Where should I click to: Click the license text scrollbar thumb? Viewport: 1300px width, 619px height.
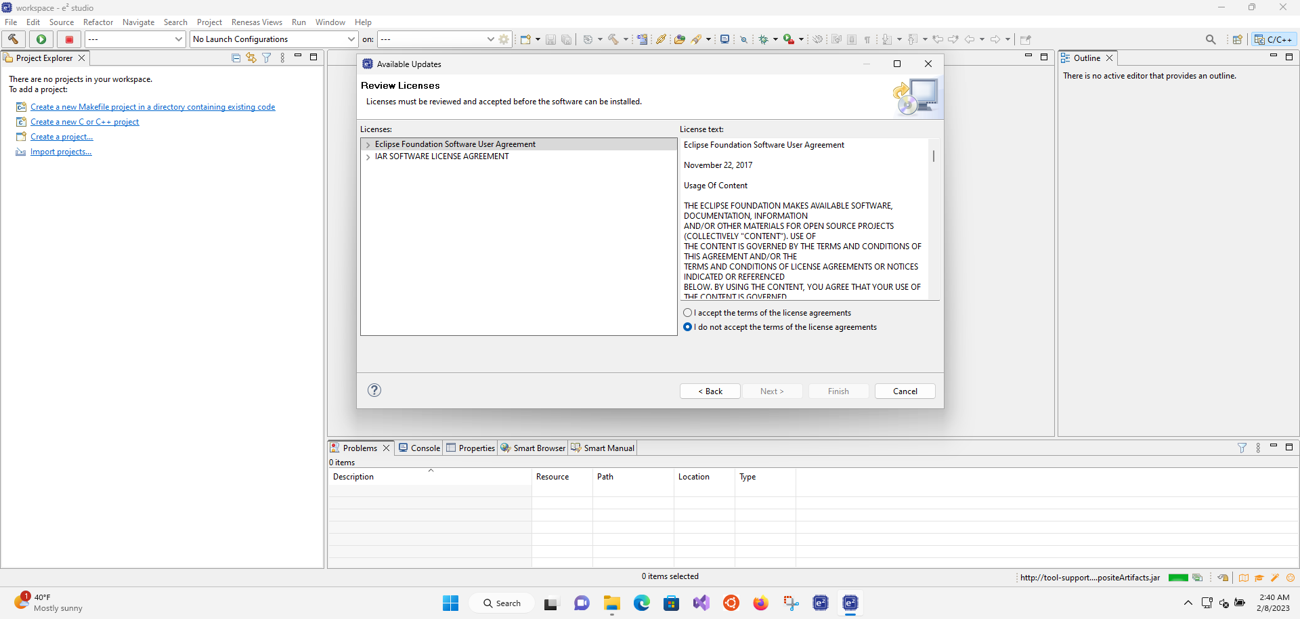coord(934,156)
